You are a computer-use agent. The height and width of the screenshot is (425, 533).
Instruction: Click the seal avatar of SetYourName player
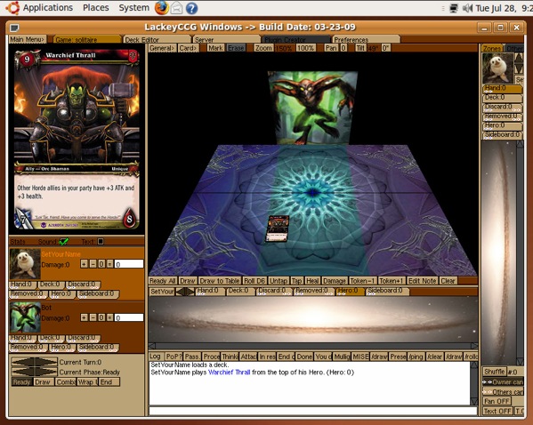(x=25, y=264)
